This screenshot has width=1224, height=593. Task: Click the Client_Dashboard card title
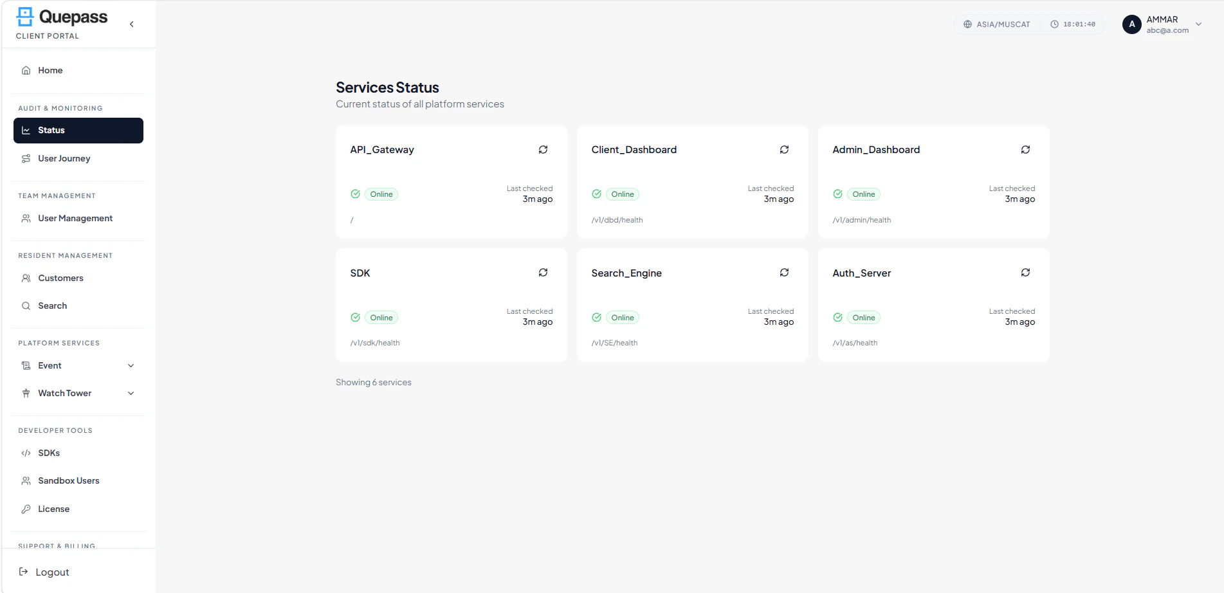[x=634, y=150]
